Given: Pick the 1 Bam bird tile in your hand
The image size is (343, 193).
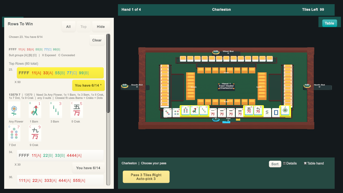Looking at the screenshot, I should coord(194,110).
